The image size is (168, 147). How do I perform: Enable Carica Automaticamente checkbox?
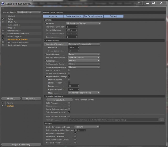69,109
